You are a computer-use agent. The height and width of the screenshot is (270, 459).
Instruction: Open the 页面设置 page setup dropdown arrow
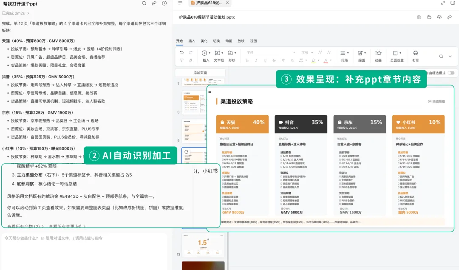(x=400, y=53)
